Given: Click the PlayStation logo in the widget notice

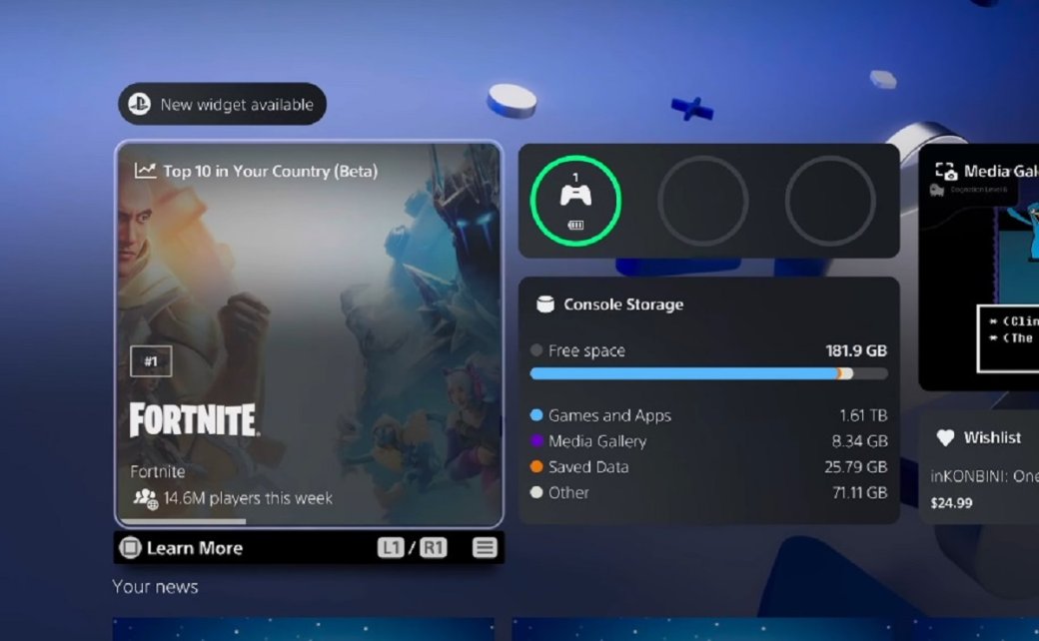Looking at the screenshot, I should 139,104.
